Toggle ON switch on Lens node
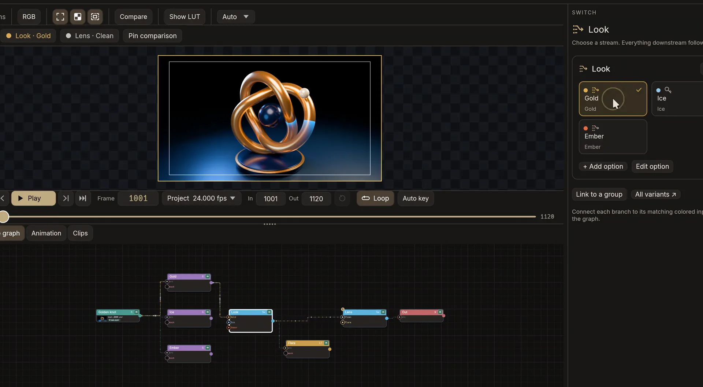Image resolution: width=703 pixels, height=387 pixels. [x=383, y=312]
